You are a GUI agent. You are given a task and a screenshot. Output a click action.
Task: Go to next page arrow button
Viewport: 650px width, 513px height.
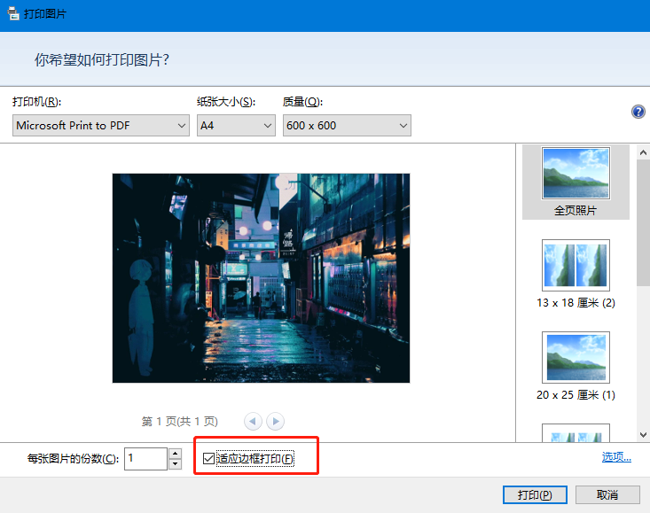[275, 422]
